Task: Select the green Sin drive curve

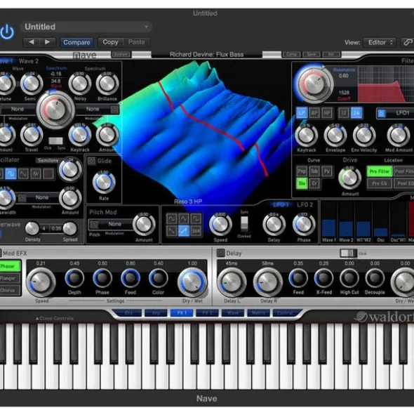Action: point(302,183)
